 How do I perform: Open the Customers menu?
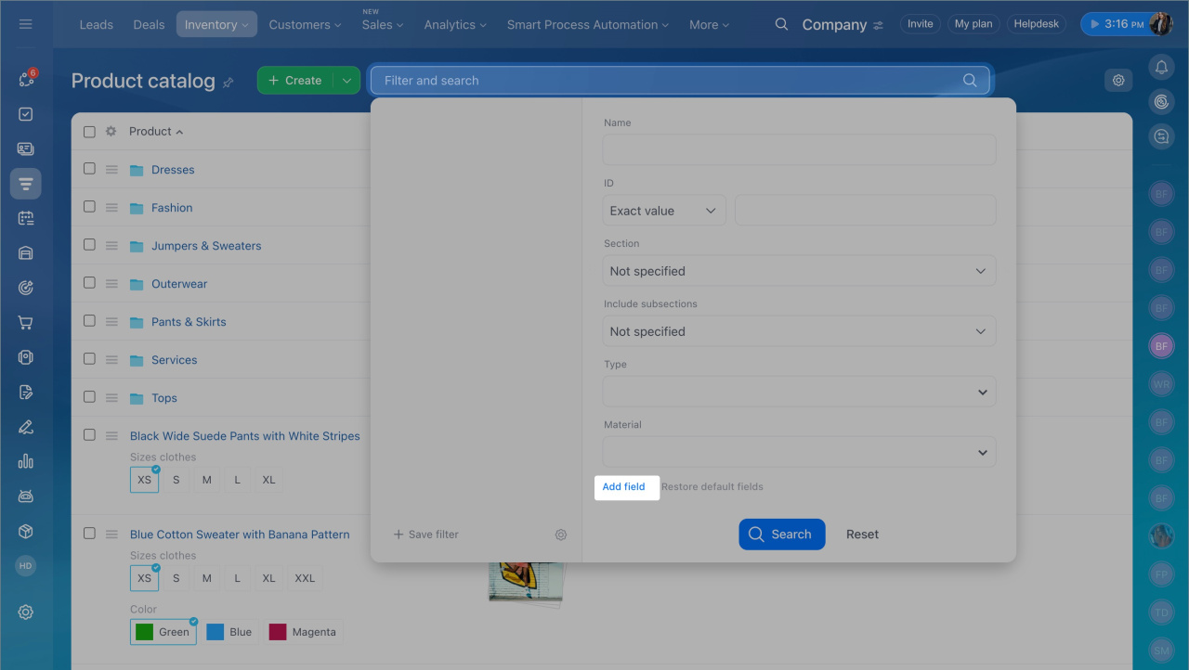304,25
